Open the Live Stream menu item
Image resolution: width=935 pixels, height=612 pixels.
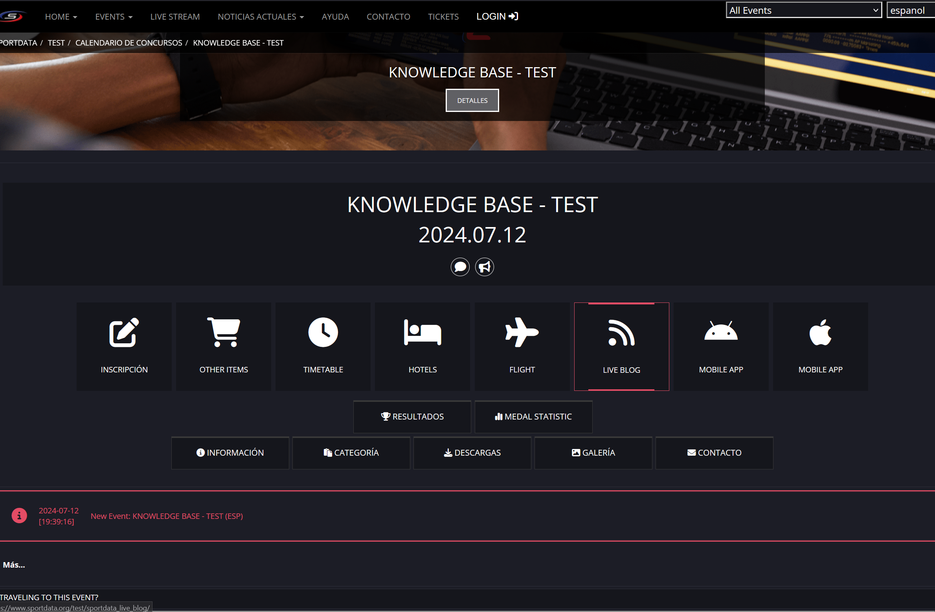coord(175,16)
